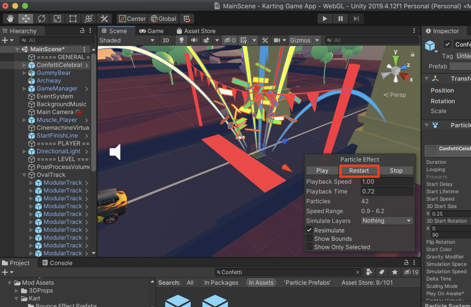Search by label icon in Project

382,272
